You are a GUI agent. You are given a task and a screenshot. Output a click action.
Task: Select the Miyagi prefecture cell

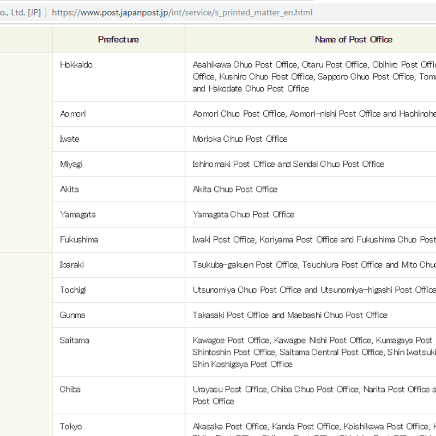coord(118,165)
